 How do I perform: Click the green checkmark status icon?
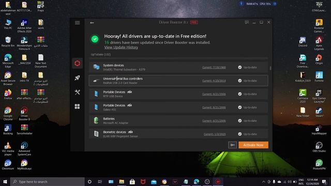point(95,39)
